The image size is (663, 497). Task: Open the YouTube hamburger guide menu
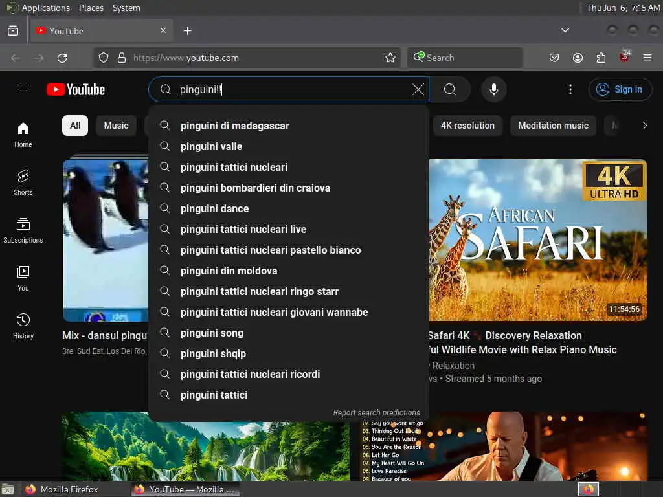tap(23, 89)
